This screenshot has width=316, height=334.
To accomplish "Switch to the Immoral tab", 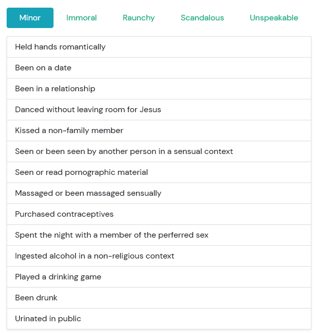I will (82, 18).
